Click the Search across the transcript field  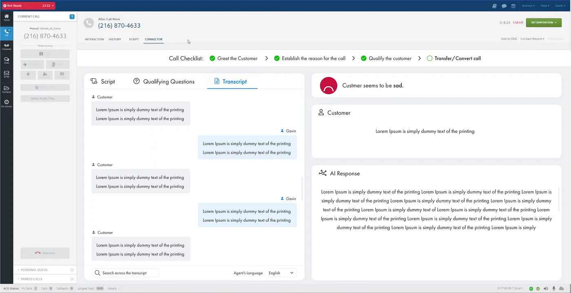coord(125,273)
